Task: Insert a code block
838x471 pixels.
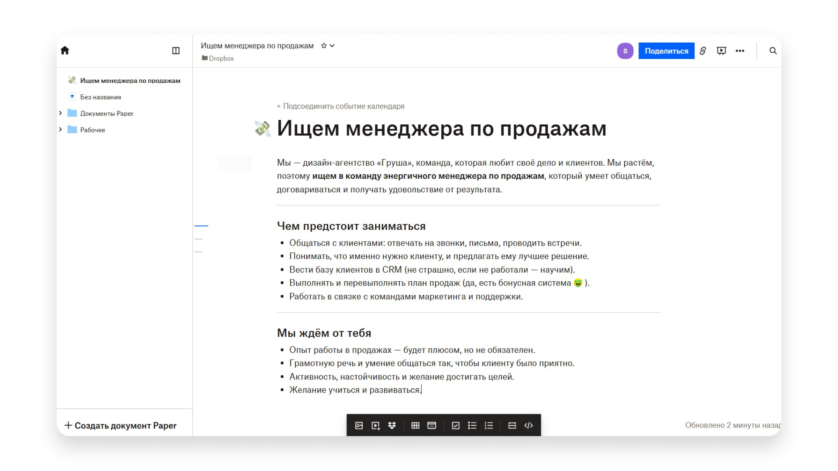Action: (529, 426)
